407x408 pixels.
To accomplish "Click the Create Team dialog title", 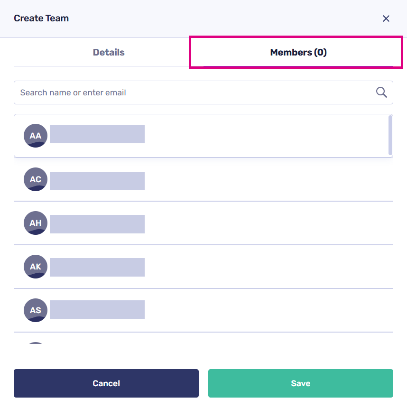I will click(41, 19).
